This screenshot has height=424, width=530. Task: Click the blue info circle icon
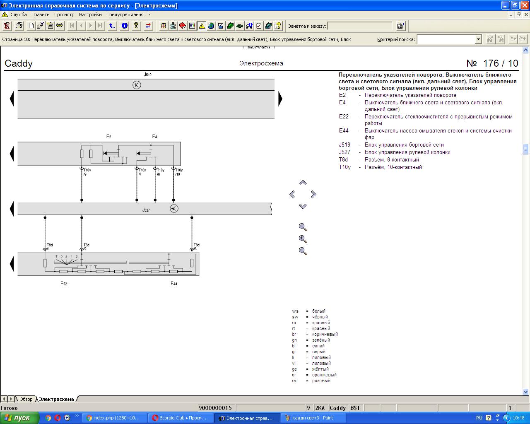point(125,26)
